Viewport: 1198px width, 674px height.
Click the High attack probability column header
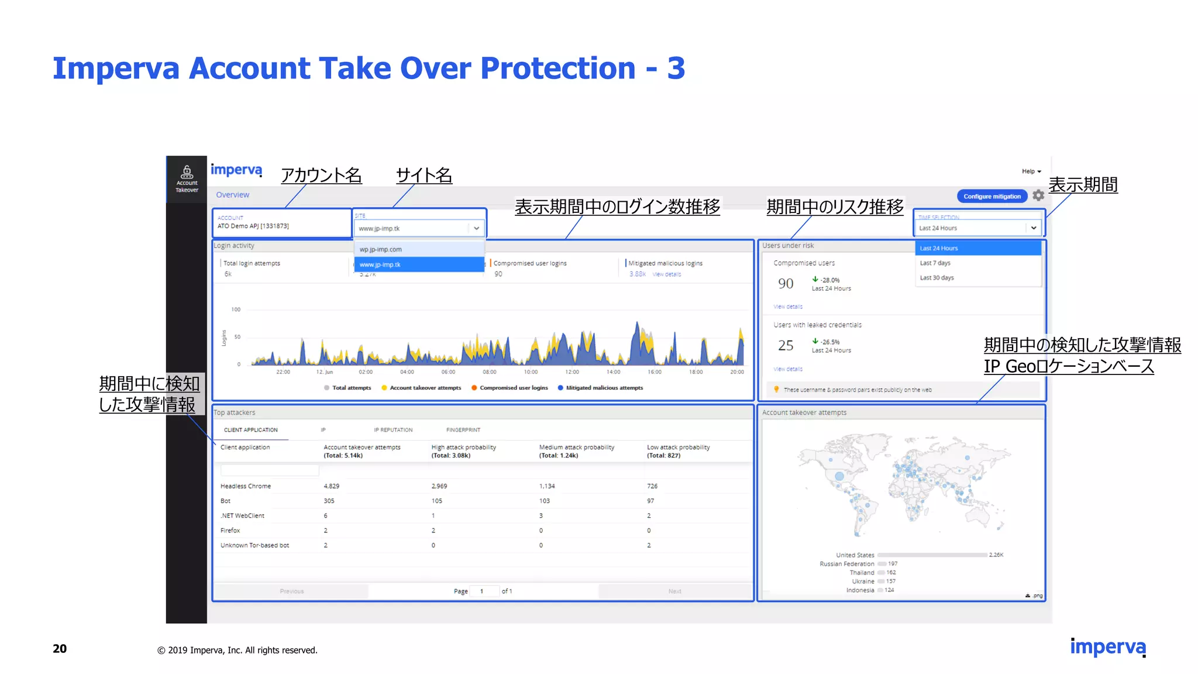click(x=464, y=451)
